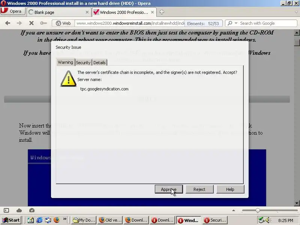300x225 pixels.
Task: Click the page scrollbar up arrow
Action: (297, 33)
